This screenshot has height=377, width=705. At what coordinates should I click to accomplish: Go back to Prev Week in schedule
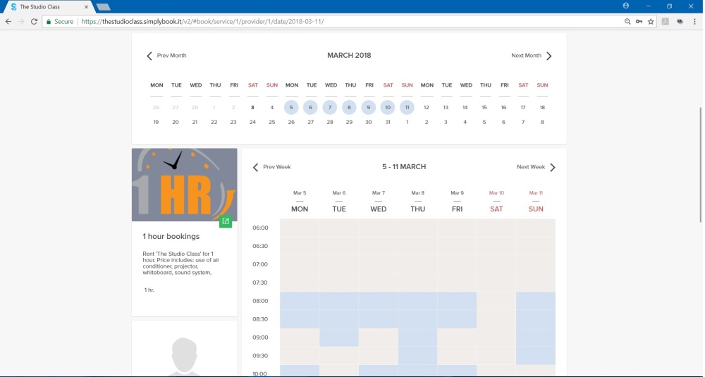pyautogui.click(x=271, y=167)
